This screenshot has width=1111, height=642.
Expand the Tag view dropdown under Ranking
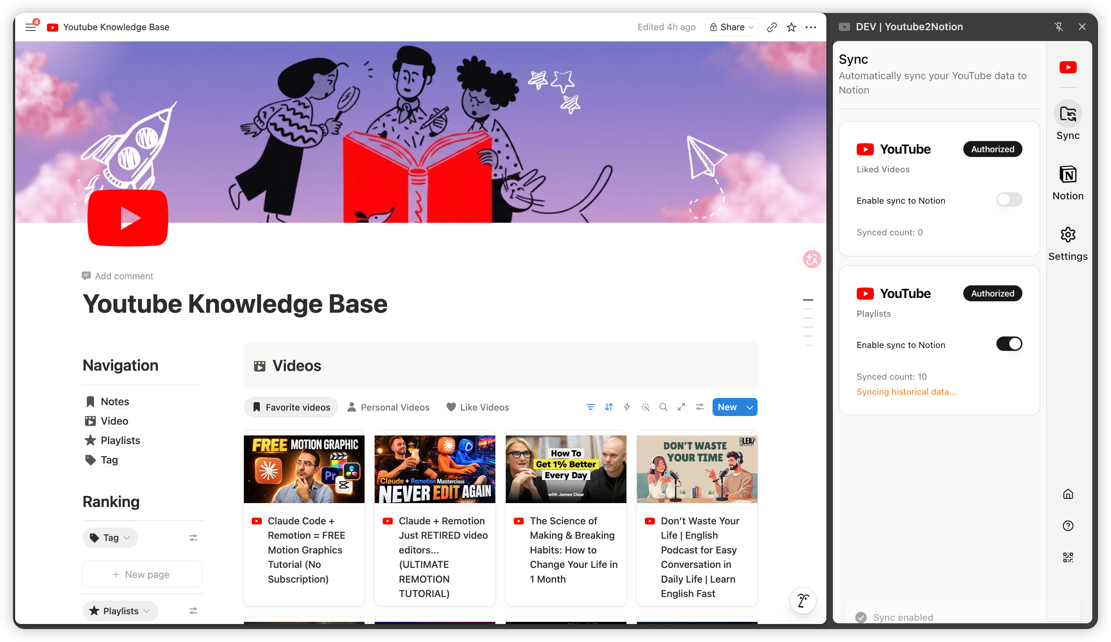[110, 538]
